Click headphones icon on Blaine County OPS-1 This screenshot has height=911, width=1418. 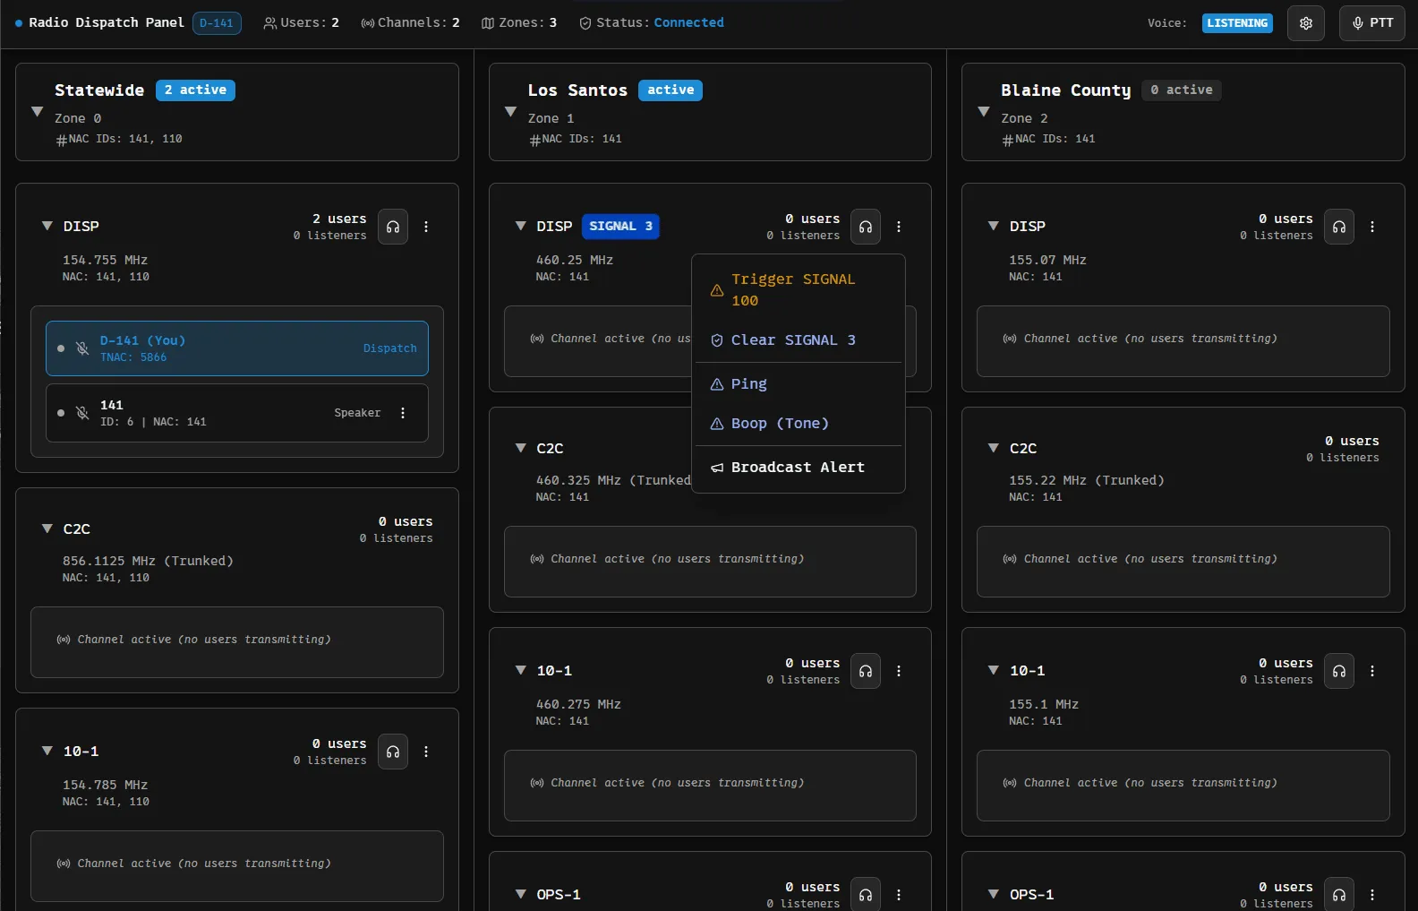(x=1338, y=894)
